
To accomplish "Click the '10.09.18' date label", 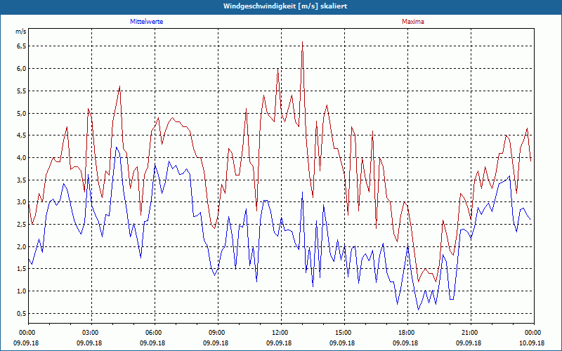I will point(532,343).
